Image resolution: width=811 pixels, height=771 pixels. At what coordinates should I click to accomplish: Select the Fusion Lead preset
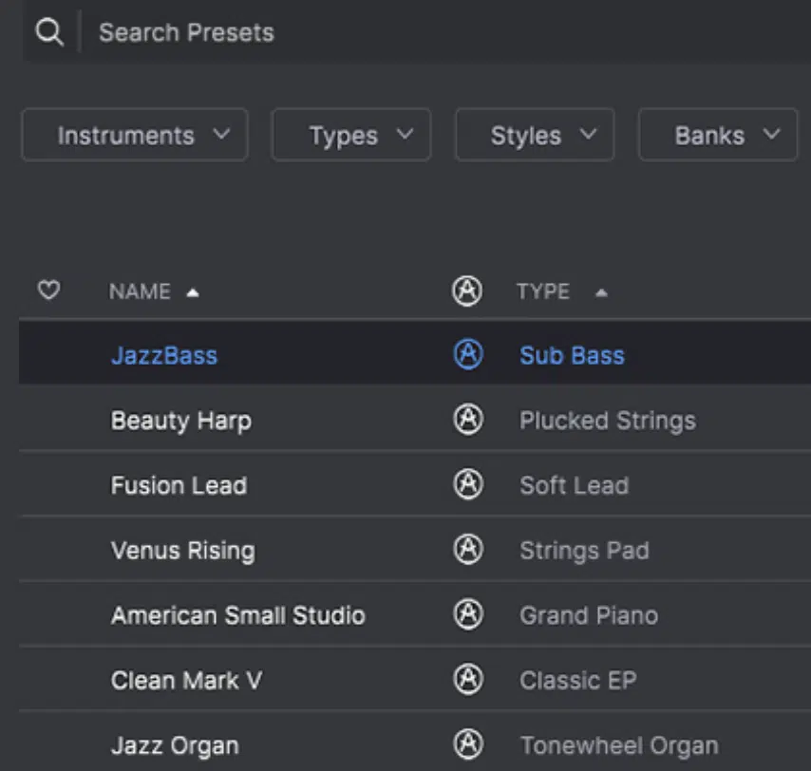click(x=179, y=486)
